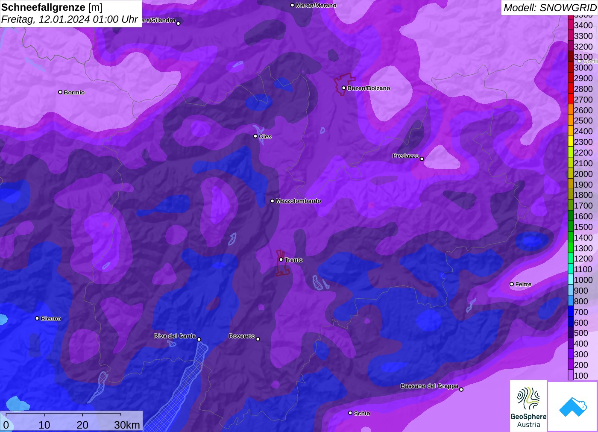Click the legend value "2000"

[x=583, y=173]
